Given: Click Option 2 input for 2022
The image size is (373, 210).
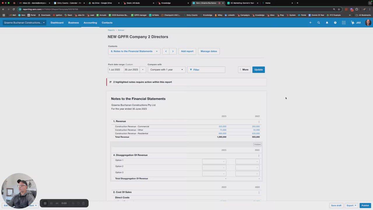Looking at the screenshot, I should point(247,167).
